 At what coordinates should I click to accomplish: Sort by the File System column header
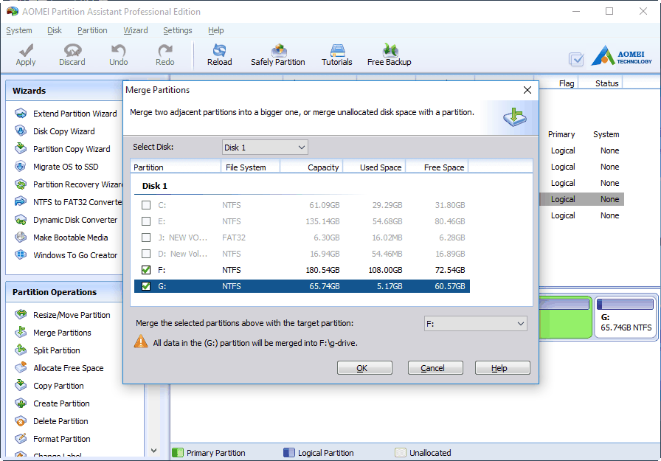pyautogui.click(x=250, y=167)
